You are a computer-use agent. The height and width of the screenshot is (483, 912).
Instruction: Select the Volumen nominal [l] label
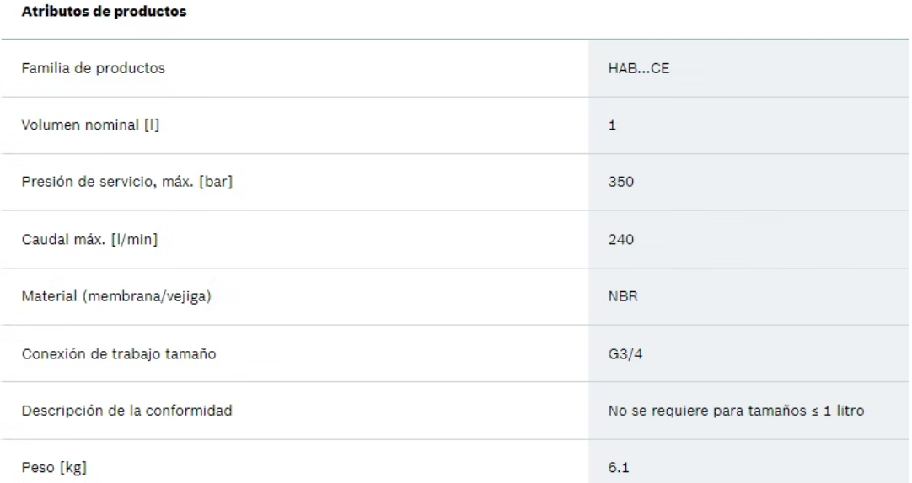pyautogui.click(x=90, y=125)
